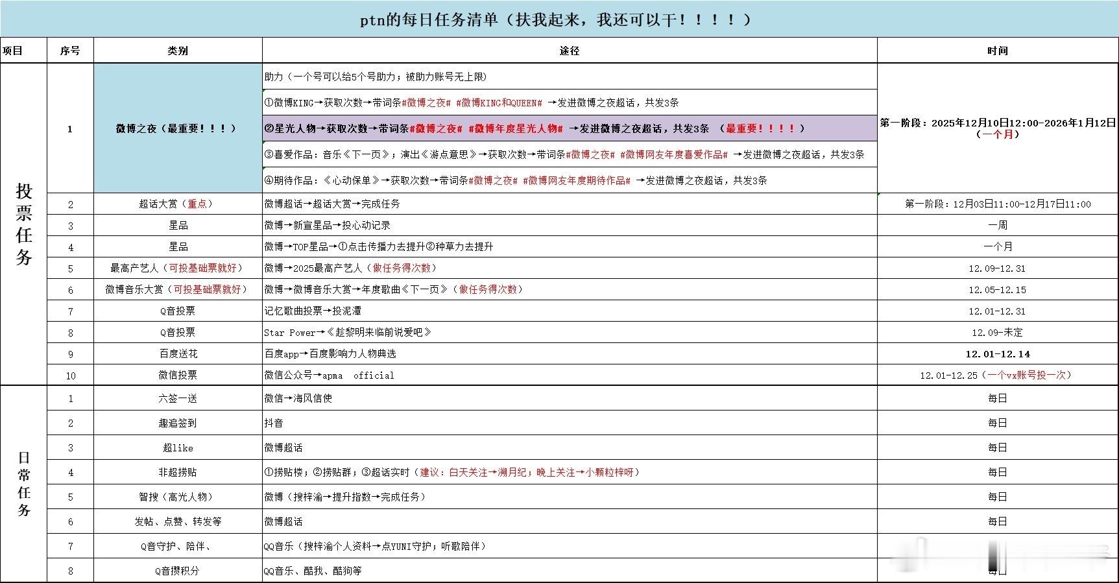Viewport: 1119px width, 583px height.
Task: Select '微博→新宣星品→投心动记录' cell
Action: pos(570,225)
